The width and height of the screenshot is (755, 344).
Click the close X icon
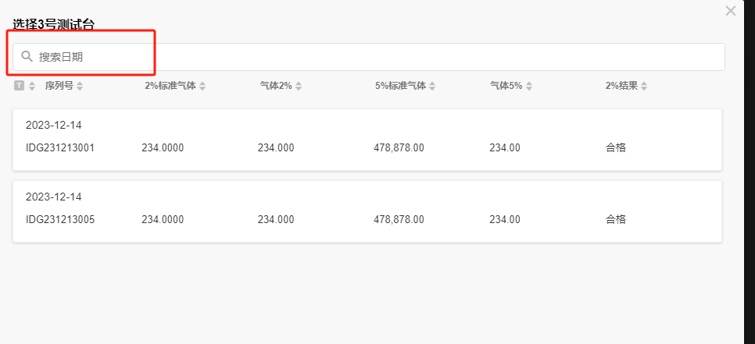(731, 11)
